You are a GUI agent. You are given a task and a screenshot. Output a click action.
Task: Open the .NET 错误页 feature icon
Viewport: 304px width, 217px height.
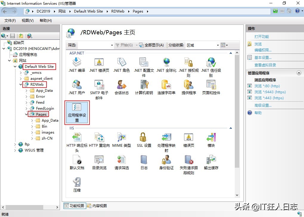pyautogui.click(x=99, y=65)
